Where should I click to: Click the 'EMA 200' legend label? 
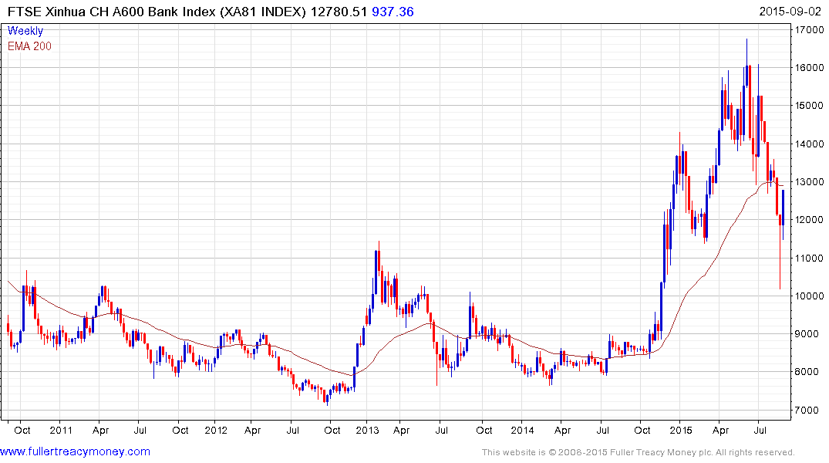coord(29,46)
